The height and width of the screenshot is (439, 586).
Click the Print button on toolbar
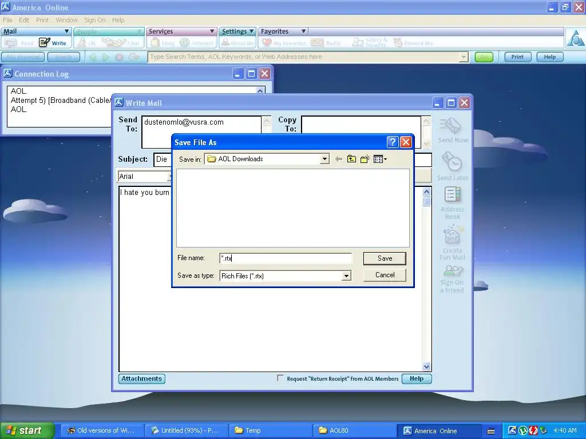click(x=517, y=57)
